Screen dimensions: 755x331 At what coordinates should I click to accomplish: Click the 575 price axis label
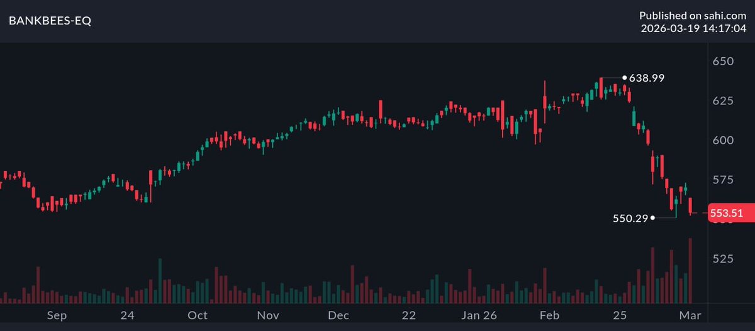pos(722,180)
